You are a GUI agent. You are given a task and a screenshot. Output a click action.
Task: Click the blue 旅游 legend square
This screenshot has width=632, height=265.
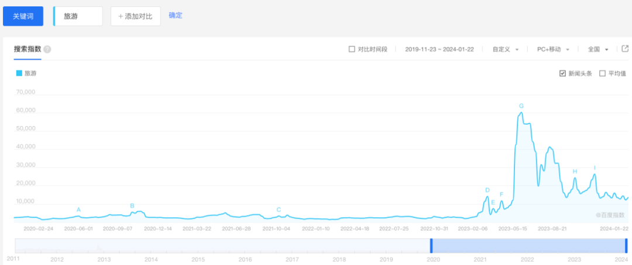pyautogui.click(x=19, y=74)
